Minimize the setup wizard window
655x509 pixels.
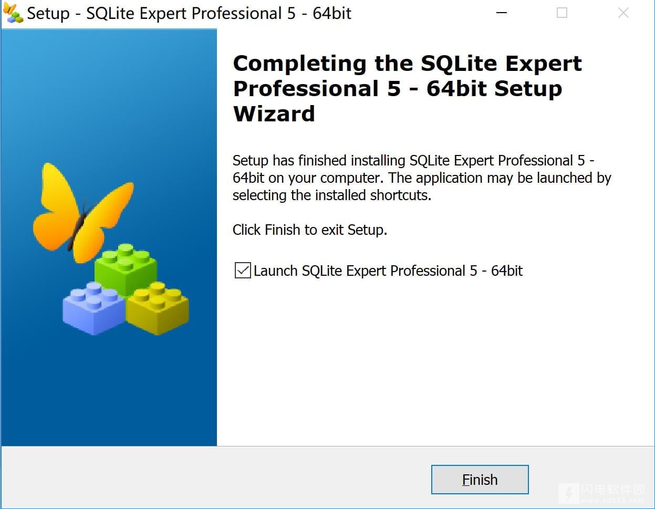[x=502, y=13]
